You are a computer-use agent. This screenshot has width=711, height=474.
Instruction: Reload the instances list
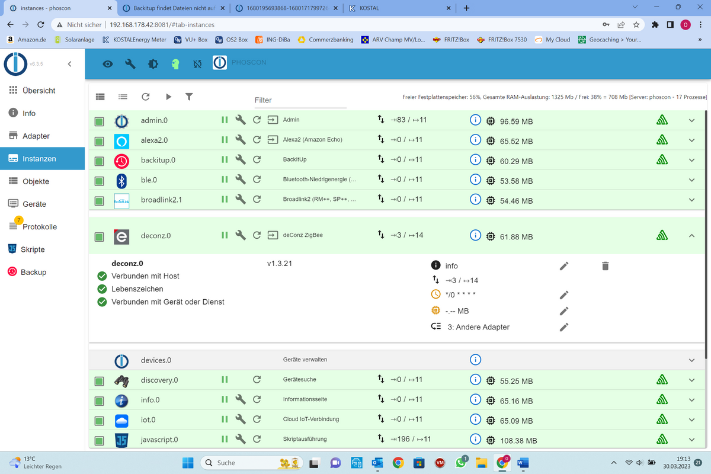pos(146,97)
